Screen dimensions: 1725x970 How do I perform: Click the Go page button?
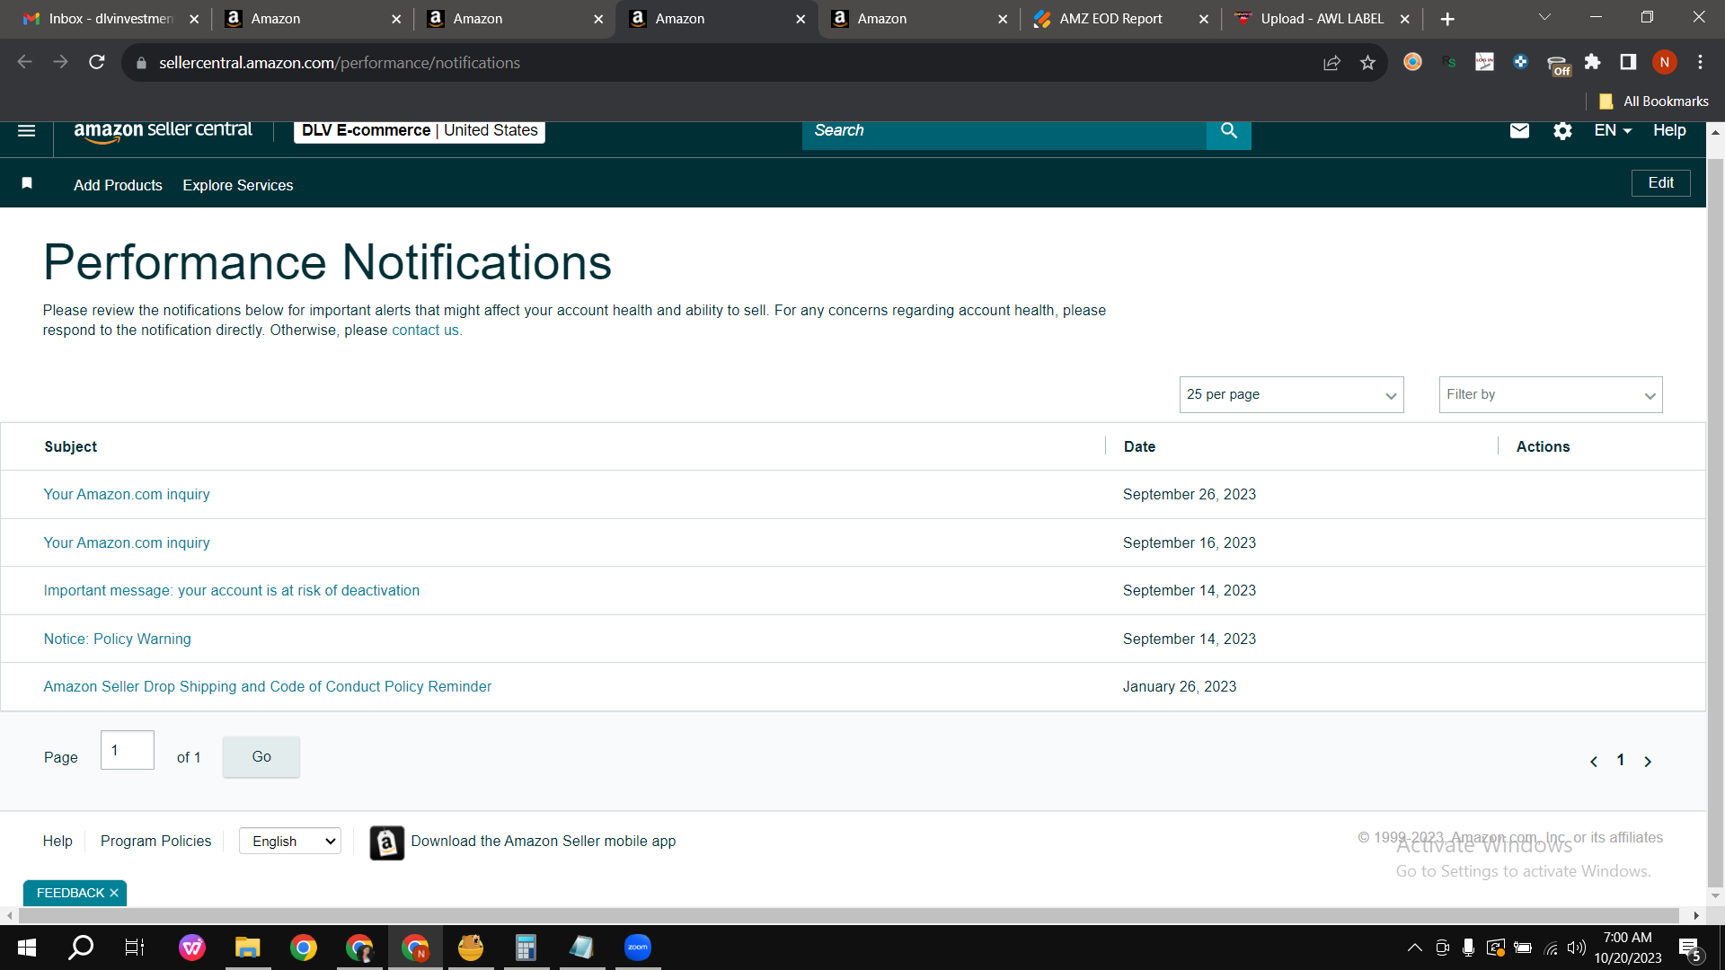(261, 757)
